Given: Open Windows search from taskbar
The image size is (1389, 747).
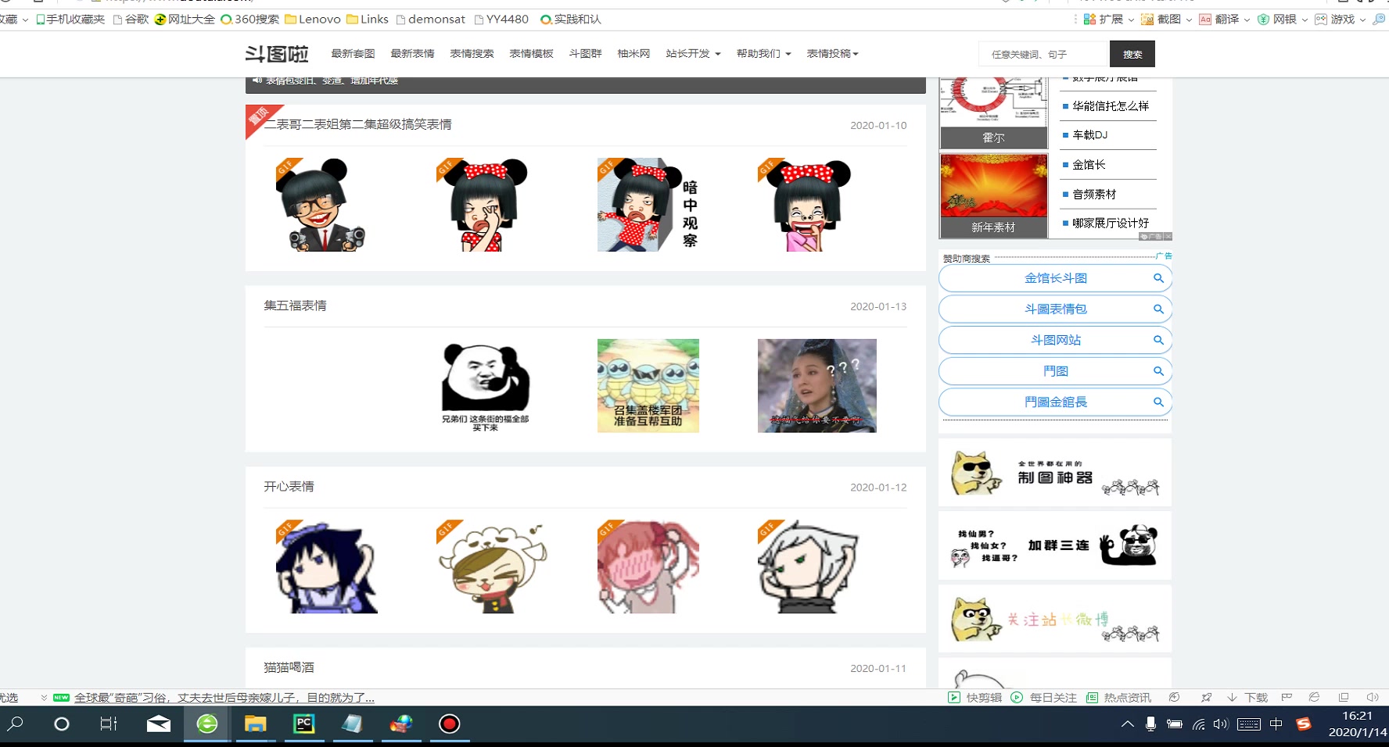Looking at the screenshot, I should point(16,724).
